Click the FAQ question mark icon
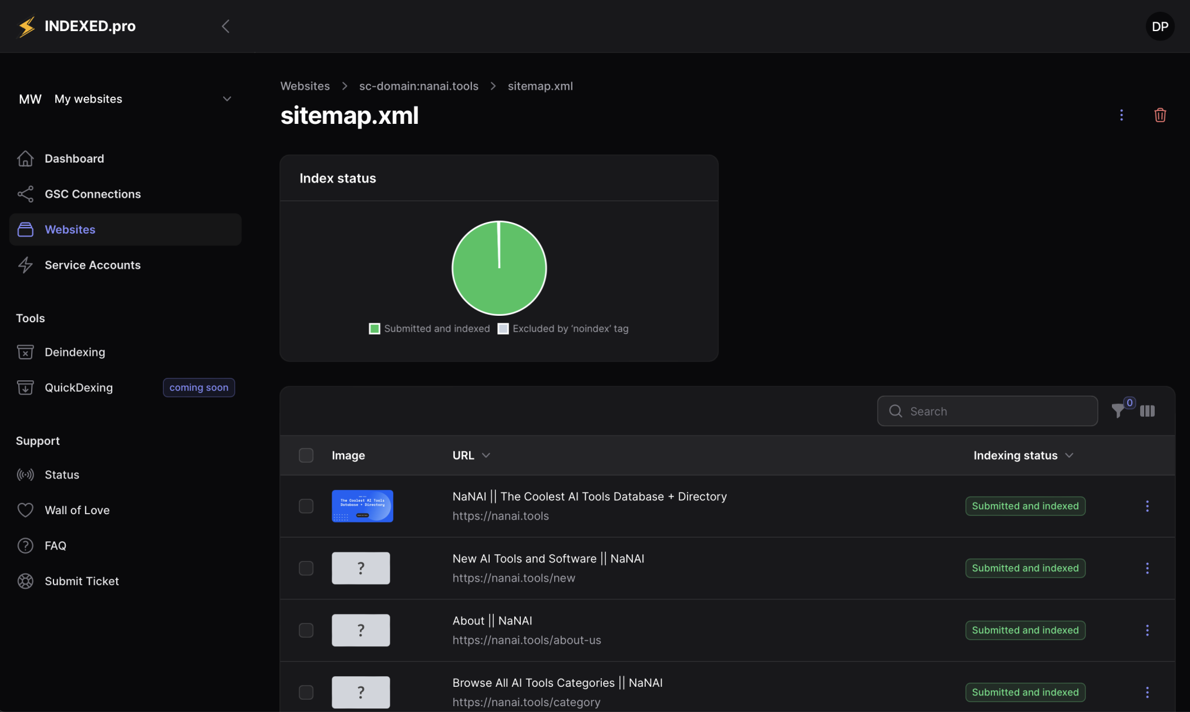The width and height of the screenshot is (1190, 712). point(25,546)
